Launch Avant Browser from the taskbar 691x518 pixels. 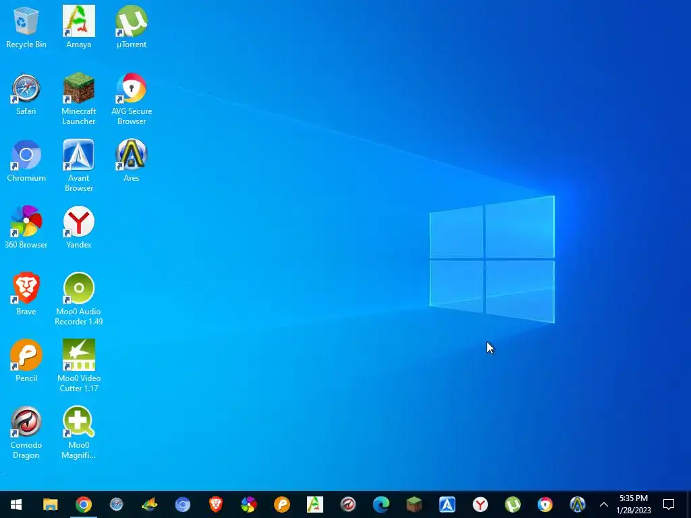tap(447, 505)
